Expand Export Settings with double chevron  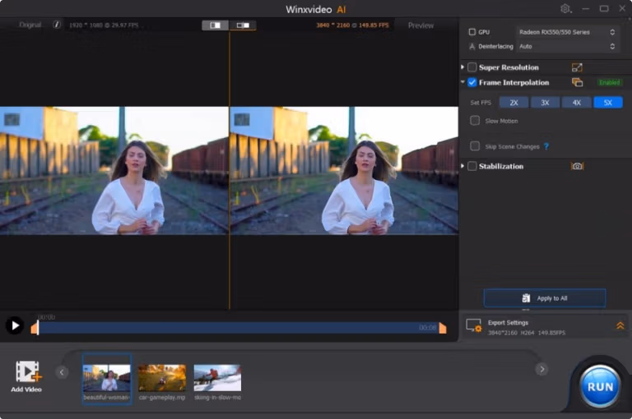[x=620, y=325]
